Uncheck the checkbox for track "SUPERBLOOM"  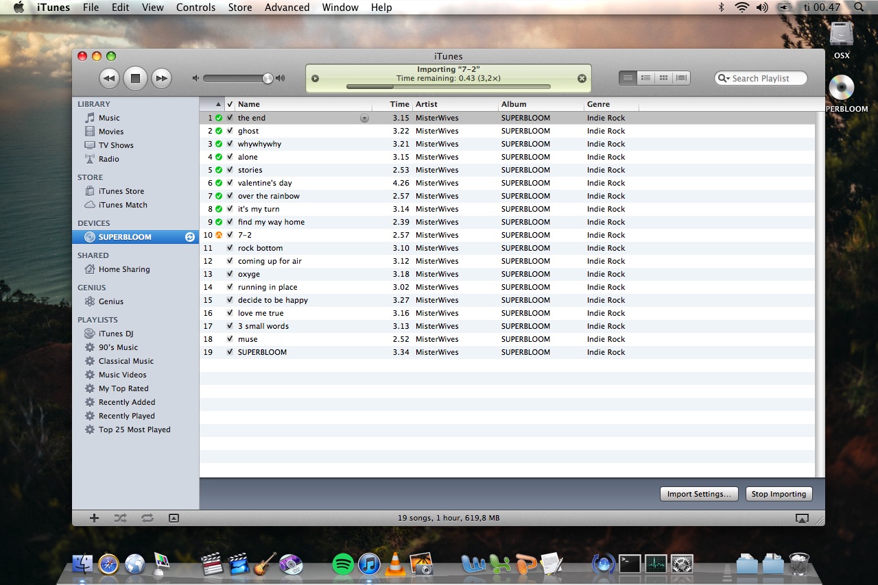point(230,352)
